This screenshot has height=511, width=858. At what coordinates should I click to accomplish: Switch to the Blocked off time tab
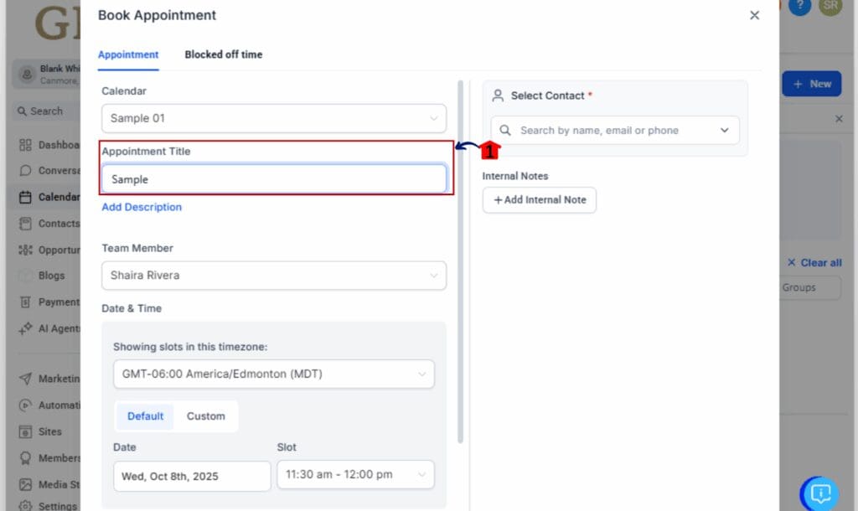[x=223, y=54]
